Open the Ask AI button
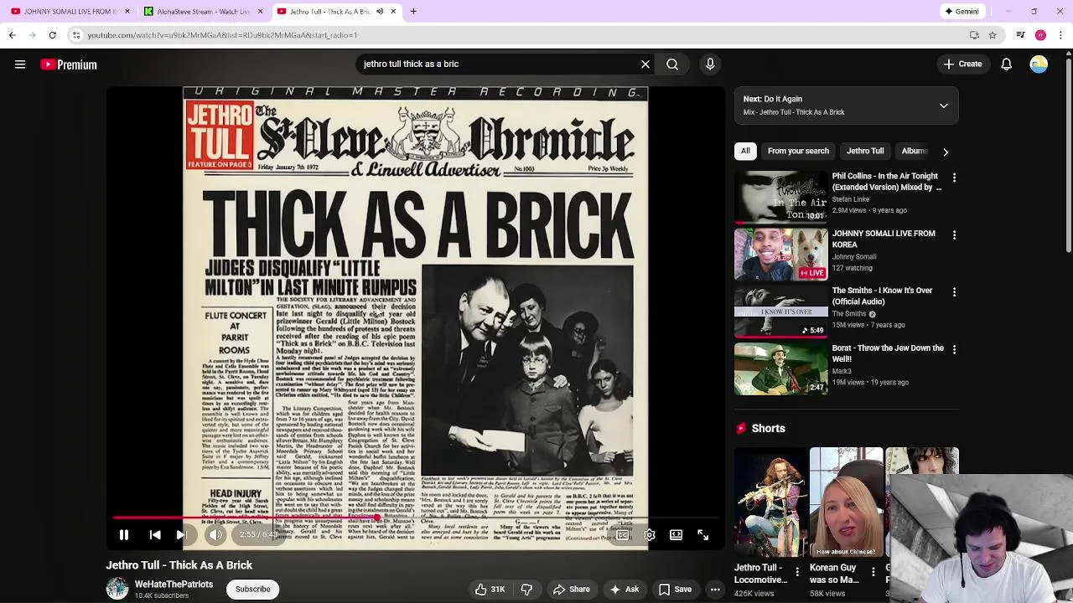Image resolution: width=1073 pixels, height=603 pixels. [x=625, y=589]
